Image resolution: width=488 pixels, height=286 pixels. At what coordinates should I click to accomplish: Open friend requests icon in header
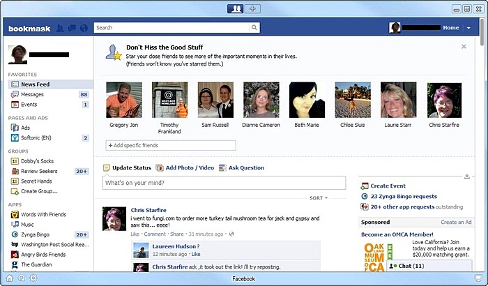[x=60, y=28]
